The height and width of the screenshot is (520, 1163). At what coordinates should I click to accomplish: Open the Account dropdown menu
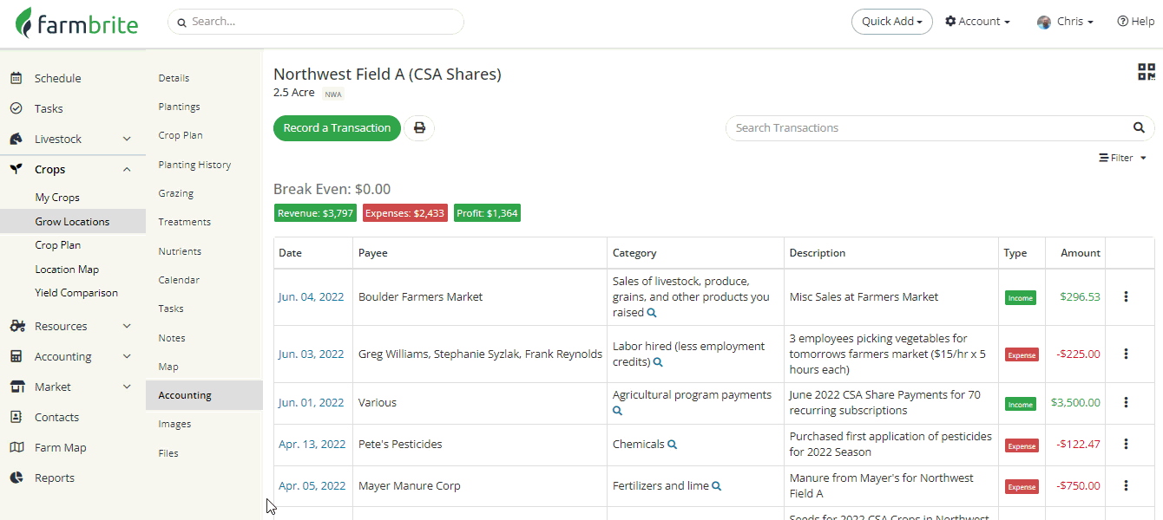click(x=977, y=22)
